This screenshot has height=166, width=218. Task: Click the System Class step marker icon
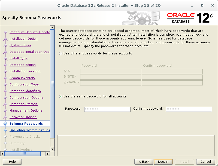pyautogui.click(x=5, y=46)
